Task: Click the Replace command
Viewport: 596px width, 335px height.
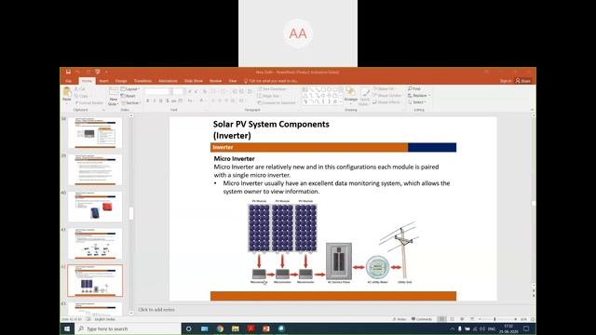Action: click(x=419, y=96)
